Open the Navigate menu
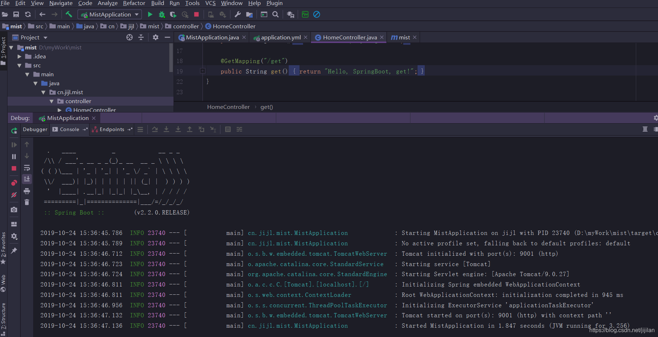Screen dimensions: 658x337 tap(61, 3)
